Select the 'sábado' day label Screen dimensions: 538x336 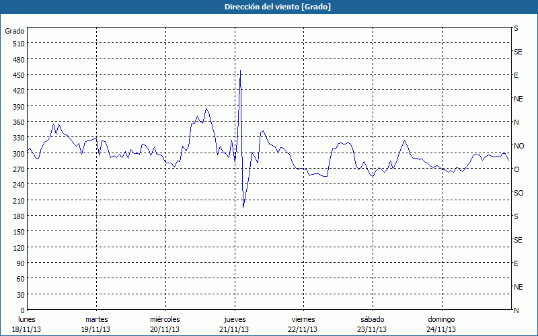tap(372, 319)
